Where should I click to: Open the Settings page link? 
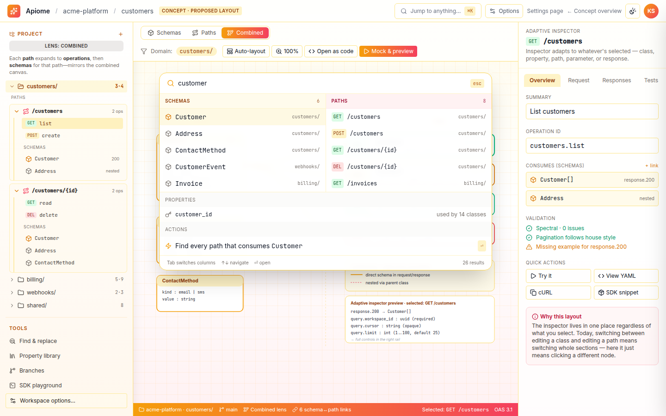[x=545, y=11]
